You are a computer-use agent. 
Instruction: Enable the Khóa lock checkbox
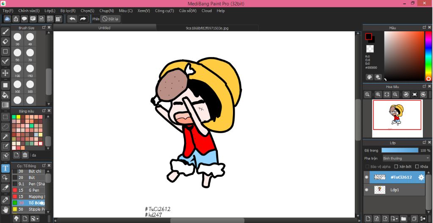coord(417,167)
